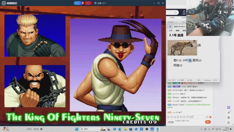
Task: Open Microsoft Store from the taskbar
Action: click(131, 129)
